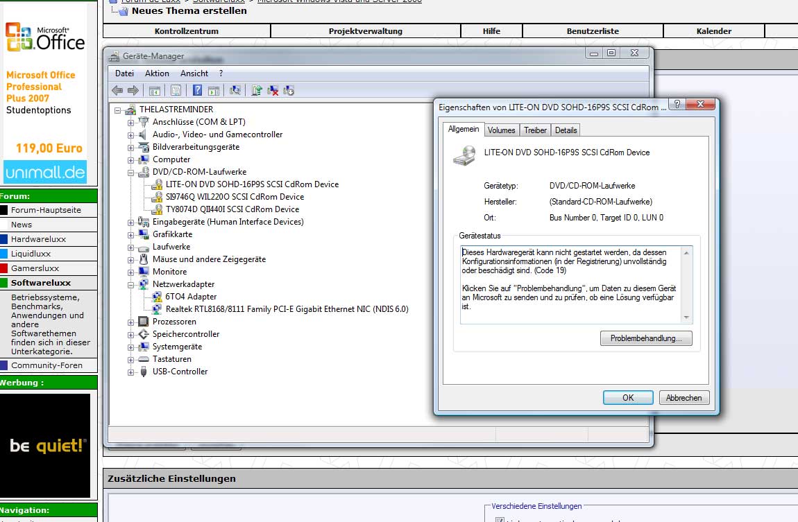Click the TY8074D QII440I device warning icon
Screen dimensions: 798x522
click(x=158, y=209)
